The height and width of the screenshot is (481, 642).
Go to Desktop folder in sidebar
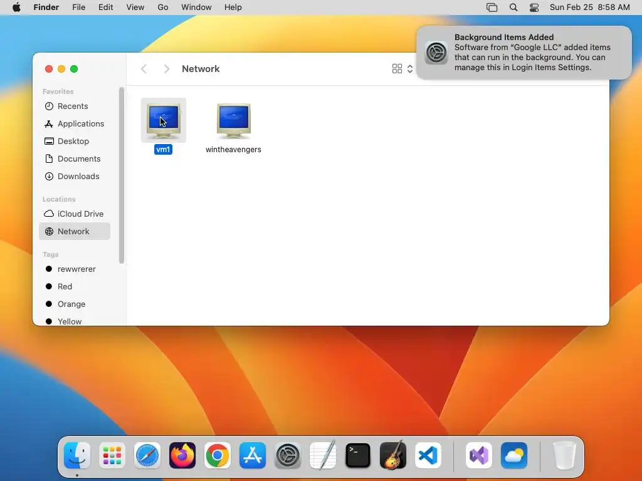click(75, 141)
